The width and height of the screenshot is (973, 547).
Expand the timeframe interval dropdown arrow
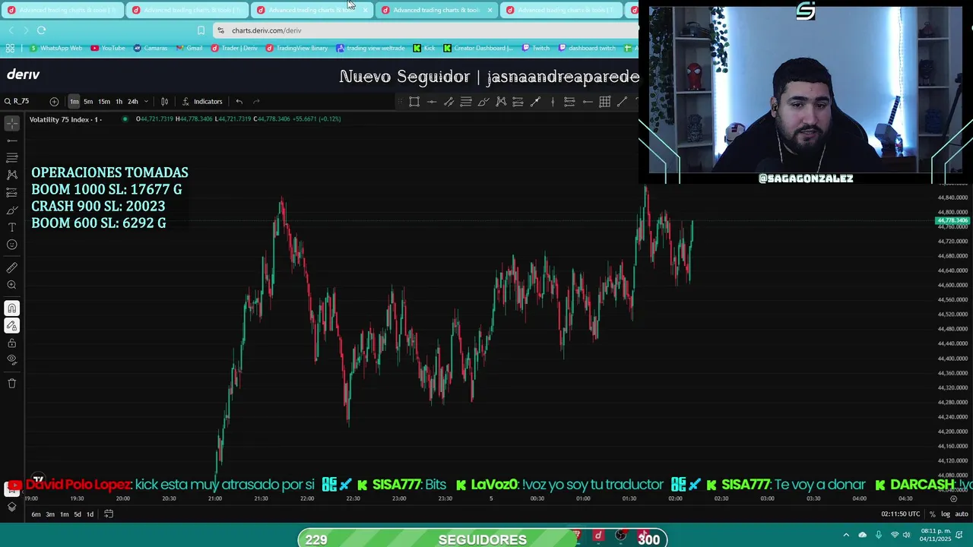tap(146, 101)
